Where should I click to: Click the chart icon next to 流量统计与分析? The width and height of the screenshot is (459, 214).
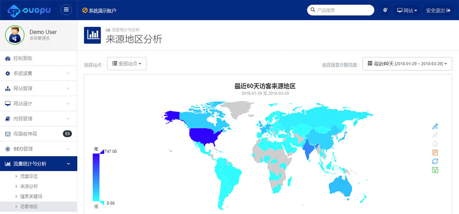pos(8,164)
